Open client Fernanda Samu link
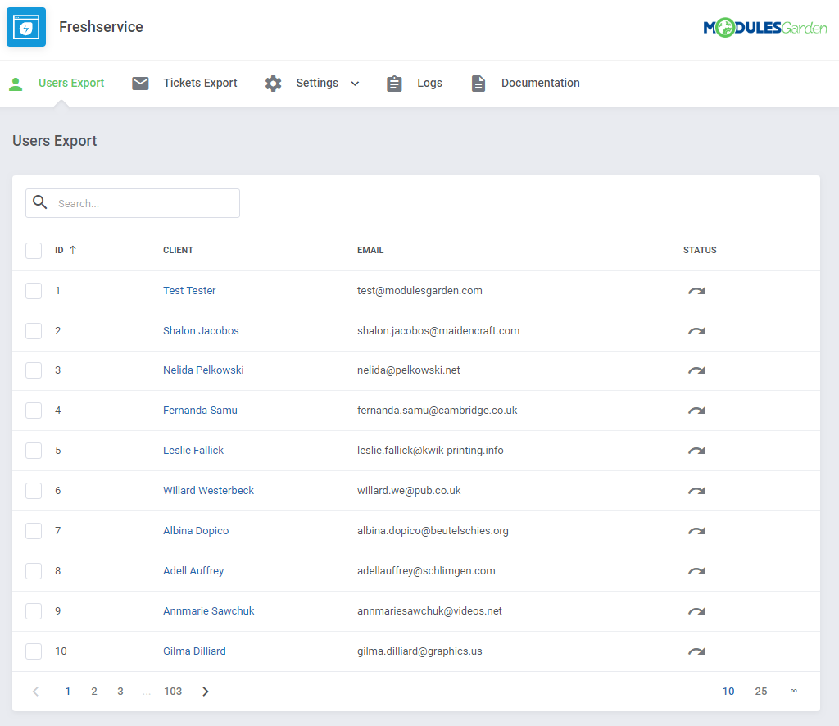Image resolution: width=839 pixels, height=726 pixels. [x=200, y=411]
